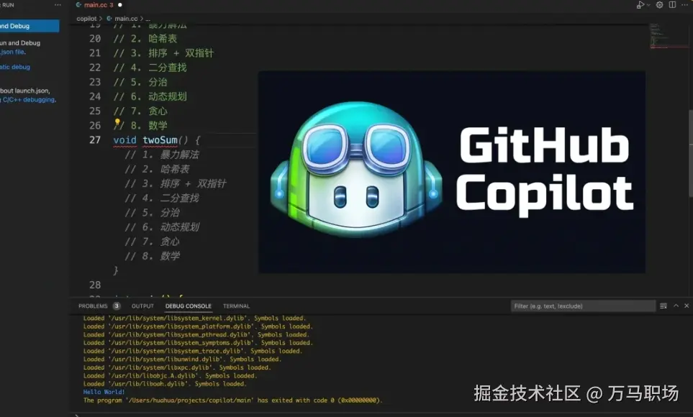Image resolution: width=693 pixels, height=417 pixels.
Task: Click the problems count badge showing 3
Action: coord(117,306)
